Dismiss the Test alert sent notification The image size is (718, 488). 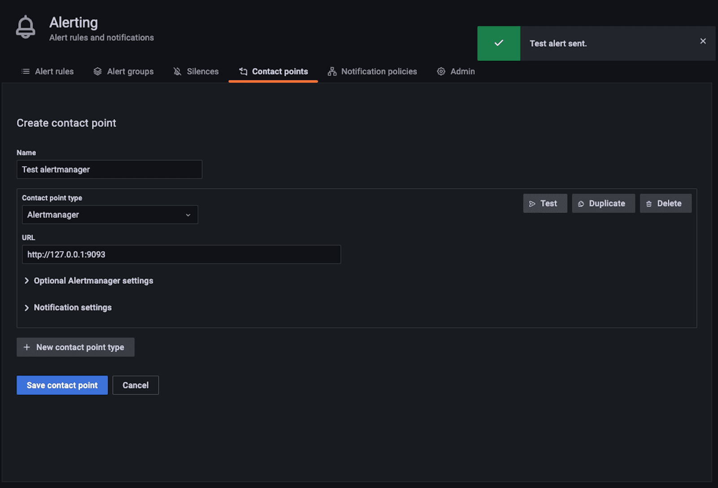(x=703, y=41)
